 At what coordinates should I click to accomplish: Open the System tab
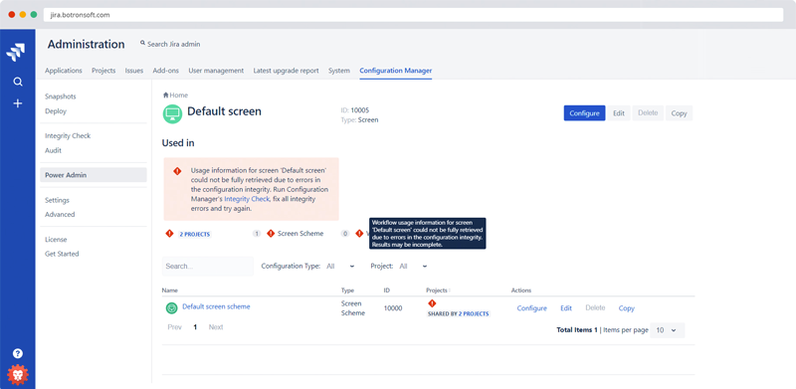tap(339, 71)
